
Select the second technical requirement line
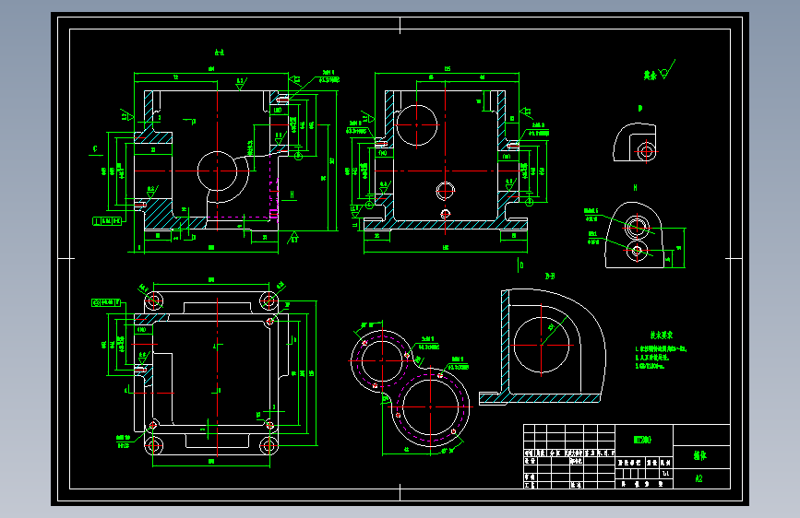click(x=652, y=358)
